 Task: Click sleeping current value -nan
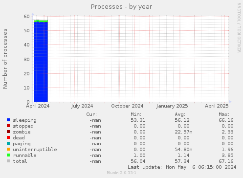[x=95, y=120]
